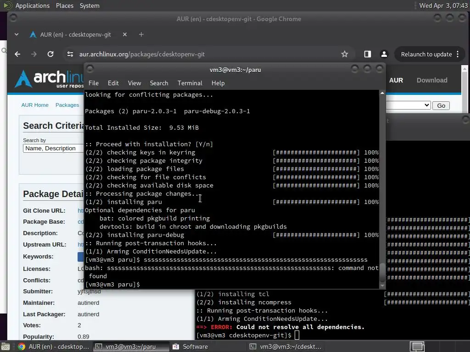Click the Go button
470x352 pixels.
[x=441, y=106]
